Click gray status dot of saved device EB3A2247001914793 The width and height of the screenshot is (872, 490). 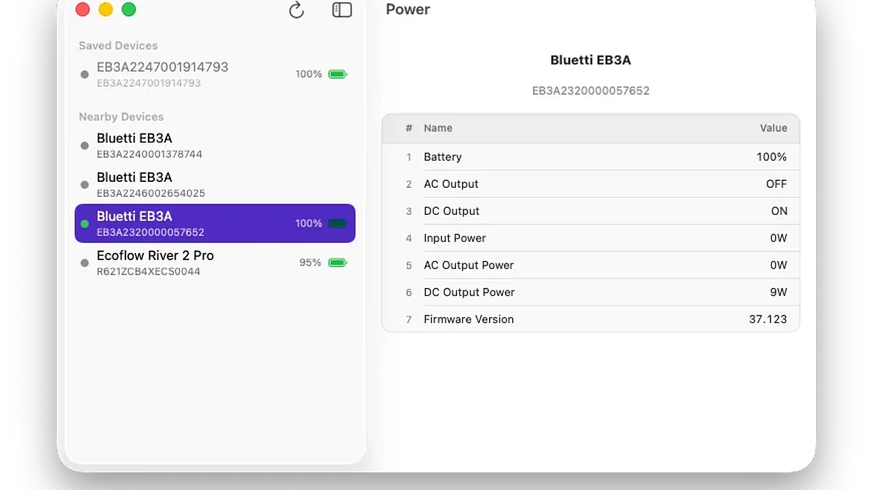point(84,75)
